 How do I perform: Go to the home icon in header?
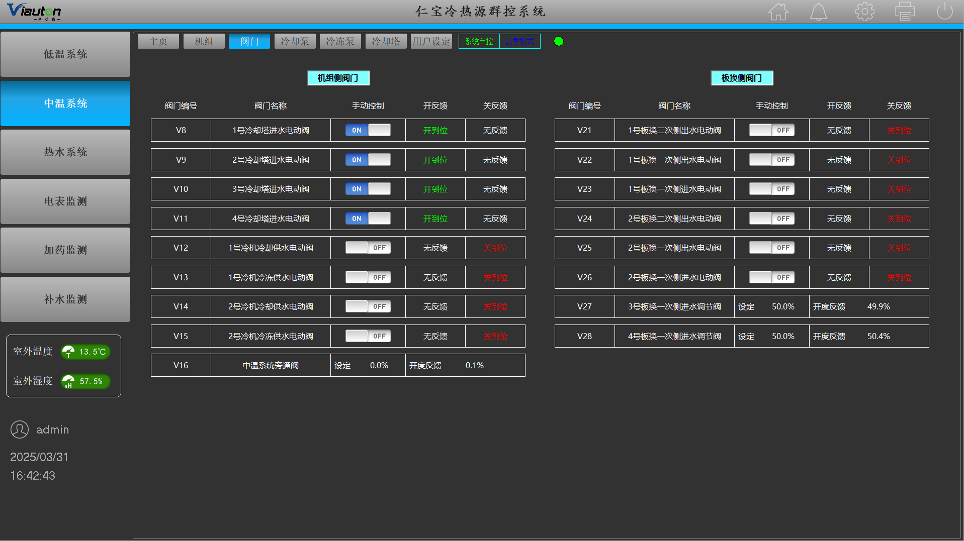[x=778, y=12]
